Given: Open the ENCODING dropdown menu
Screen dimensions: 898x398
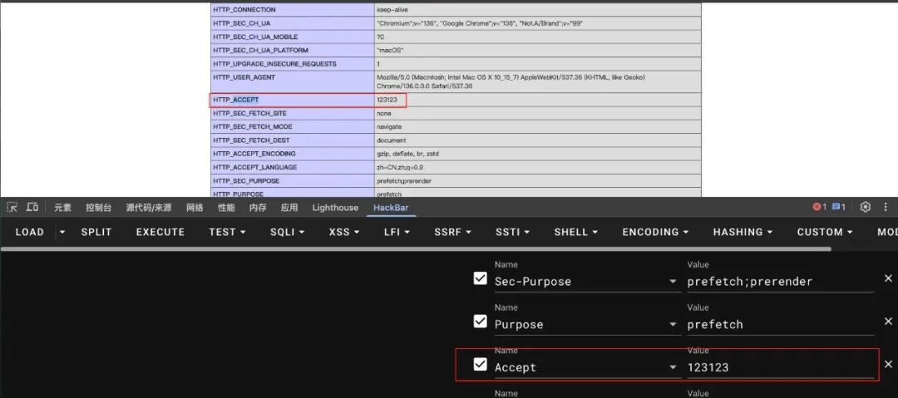Looking at the screenshot, I should pyautogui.click(x=654, y=232).
